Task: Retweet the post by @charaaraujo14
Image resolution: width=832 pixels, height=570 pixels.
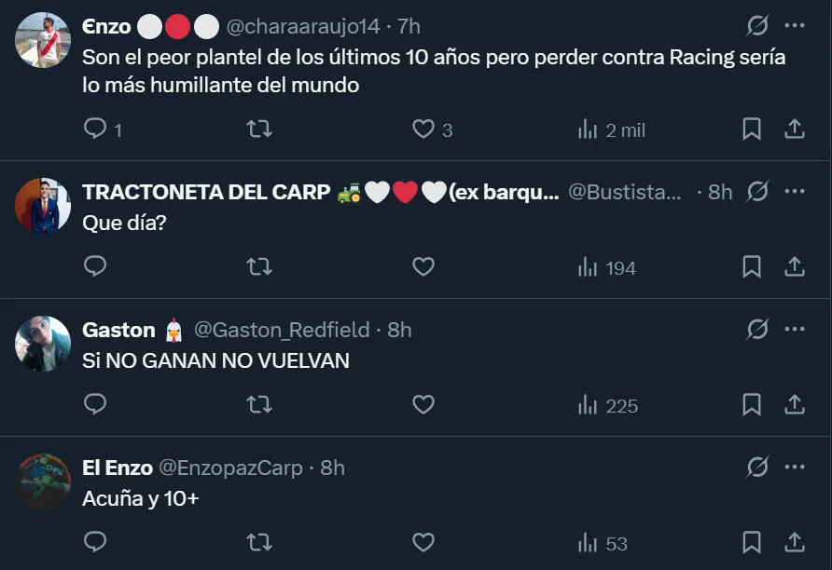Action: (x=258, y=129)
